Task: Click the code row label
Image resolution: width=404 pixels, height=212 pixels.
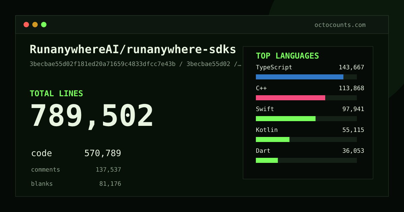Action: tap(41, 153)
